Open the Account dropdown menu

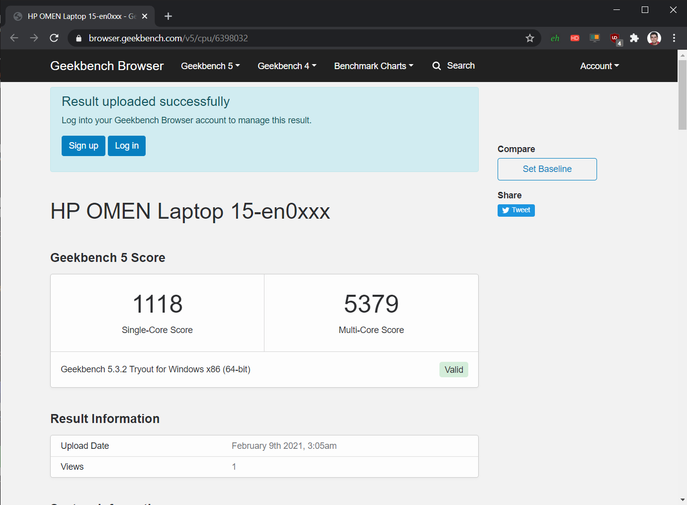coord(600,66)
